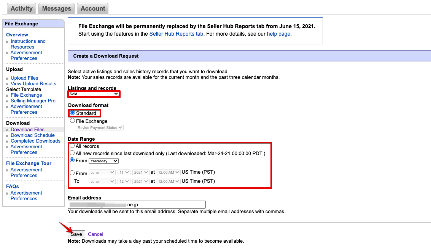Click the 'Listings and records' label
431x248 pixels.
(x=92, y=88)
